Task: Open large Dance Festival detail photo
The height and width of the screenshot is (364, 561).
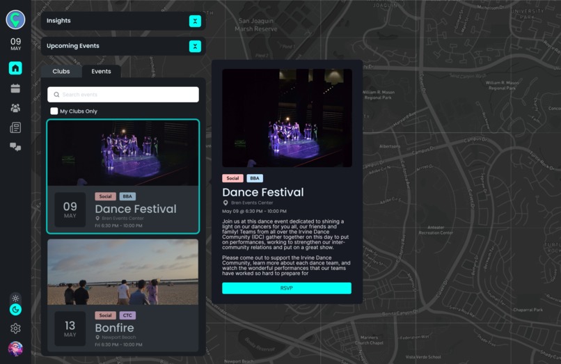Action: [287, 118]
